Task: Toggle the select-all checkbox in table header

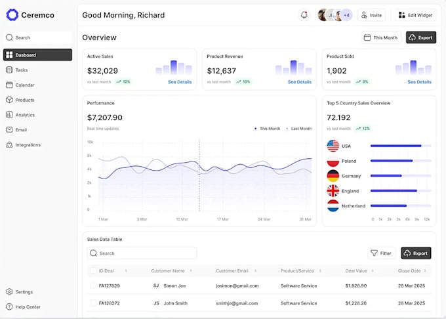Action: click(x=92, y=270)
